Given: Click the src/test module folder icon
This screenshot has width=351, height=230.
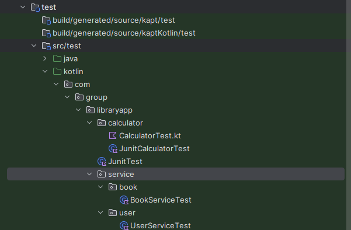Looking at the screenshot, I should click(x=46, y=46).
